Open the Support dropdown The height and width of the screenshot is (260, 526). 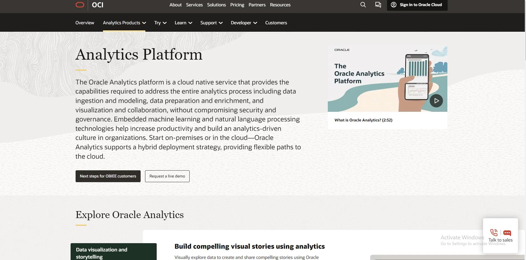[x=211, y=23]
